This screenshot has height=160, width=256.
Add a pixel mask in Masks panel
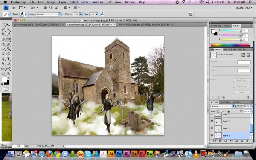point(243,55)
